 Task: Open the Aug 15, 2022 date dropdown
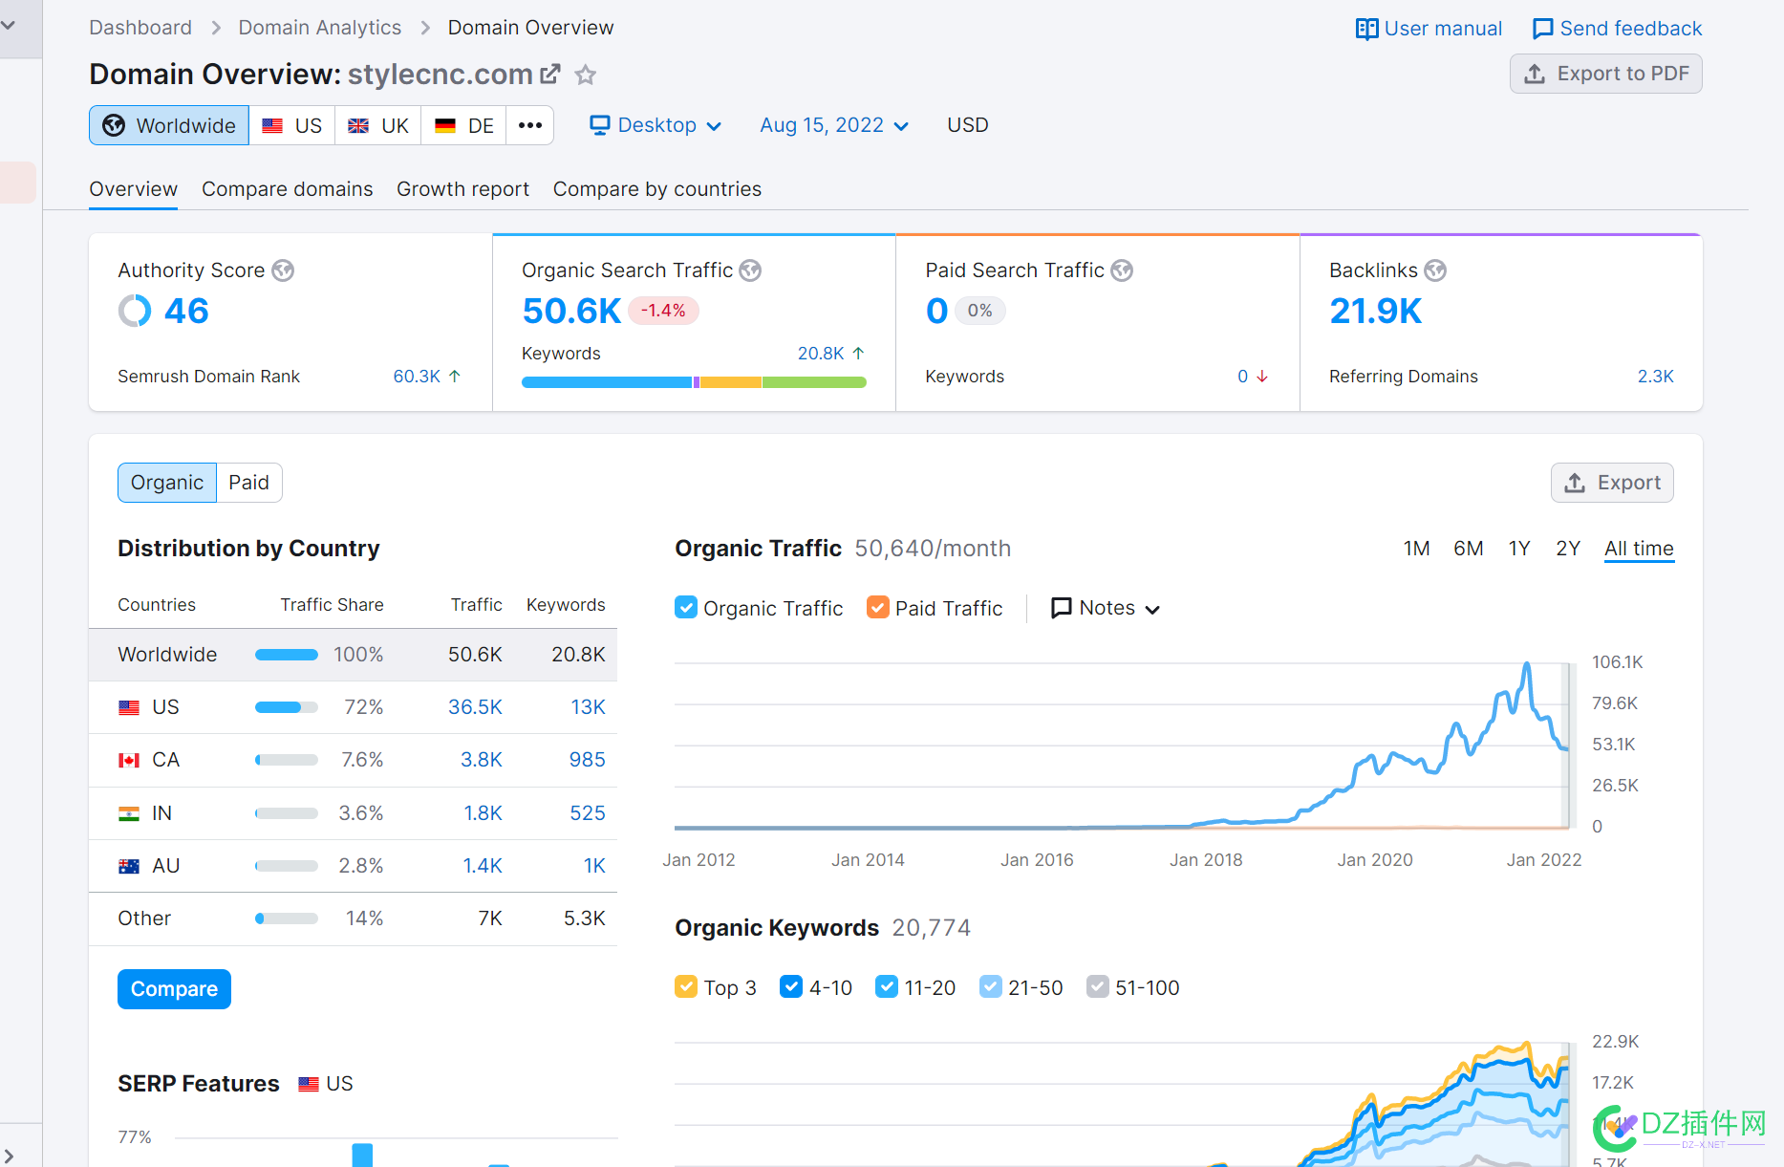pos(834,125)
